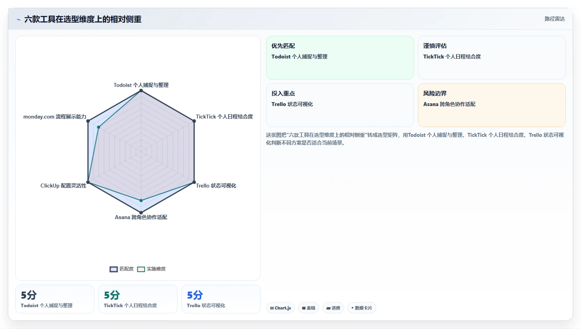The width and height of the screenshot is (581, 329).
Task: Click the radar data point at the Trello vertex
Action: 194,182
